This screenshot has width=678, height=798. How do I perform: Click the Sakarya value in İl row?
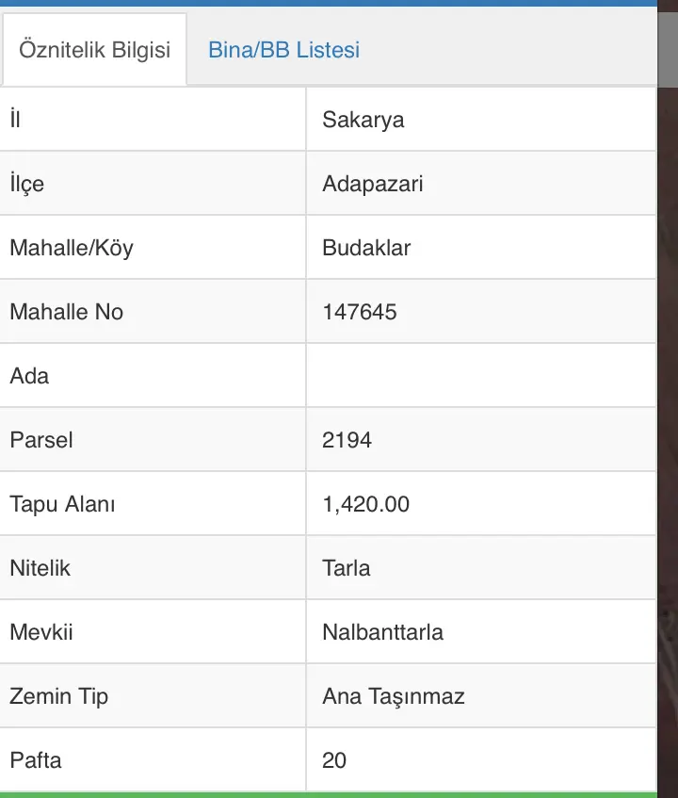point(363,120)
